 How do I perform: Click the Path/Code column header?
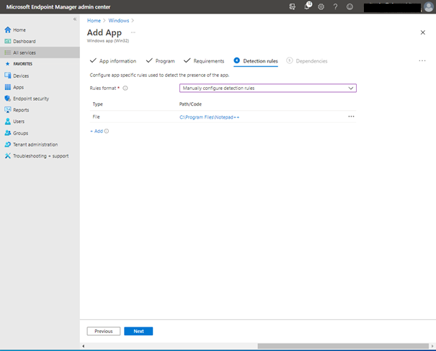tap(190, 104)
